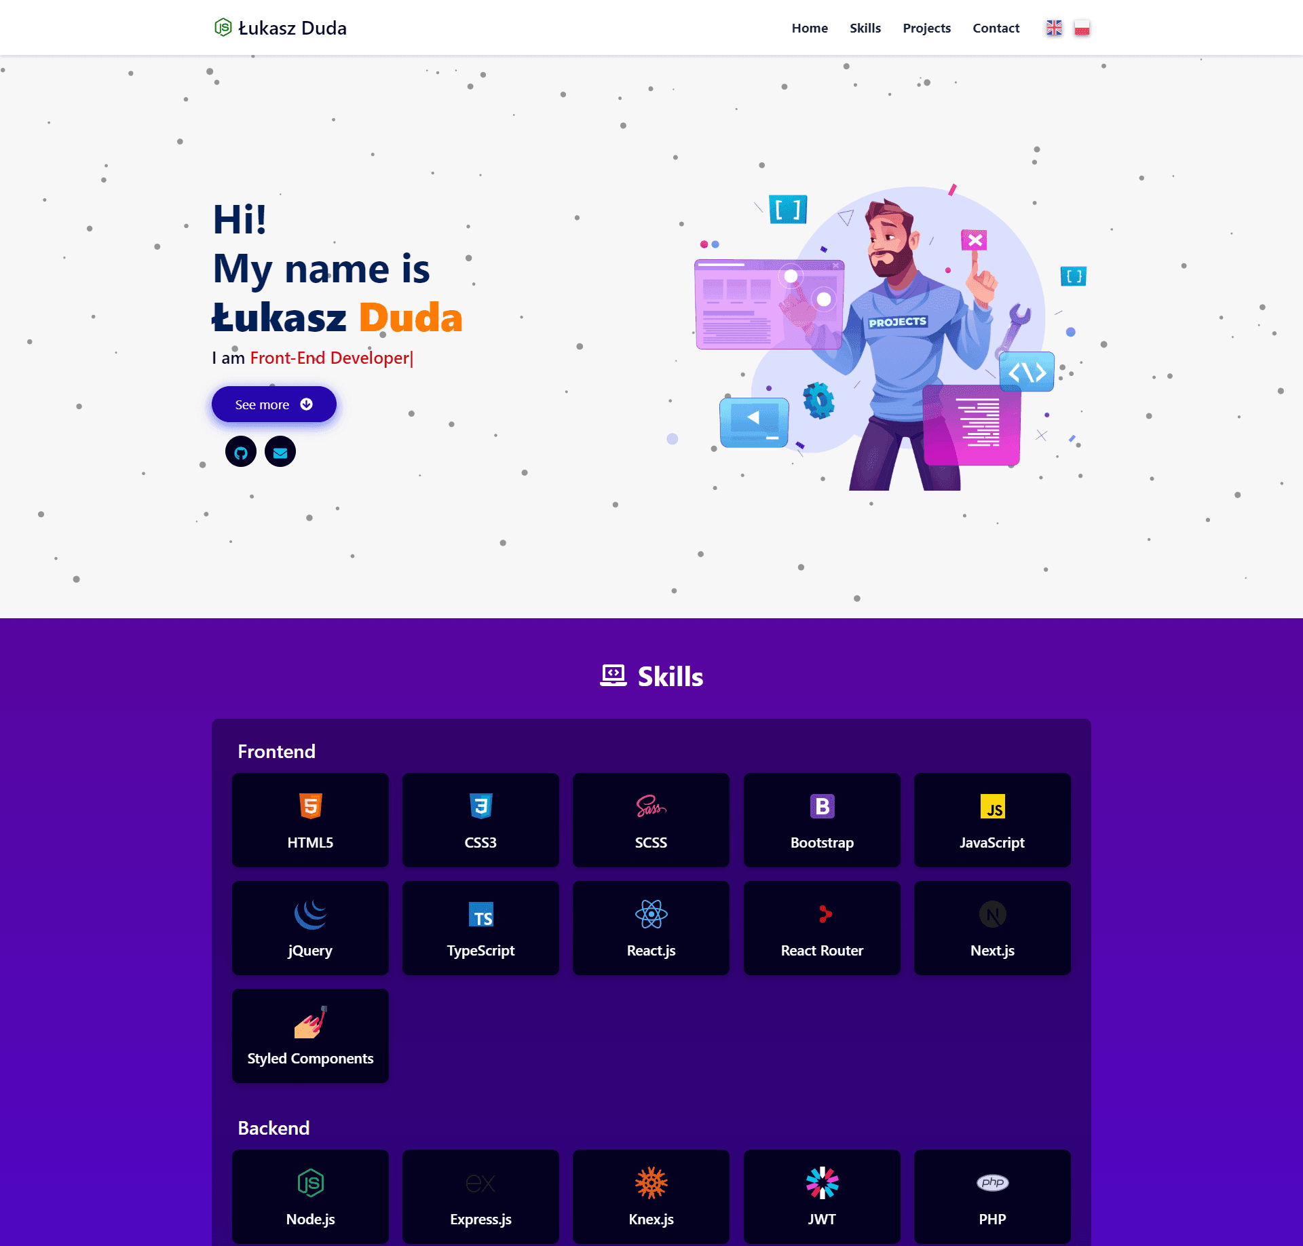Click the See more button
Viewport: 1303px width, 1246px height.
[273, 404]
